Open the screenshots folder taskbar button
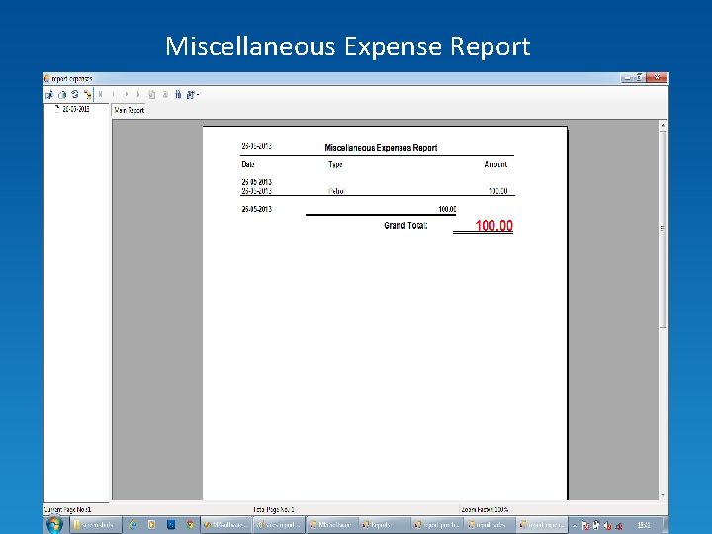Viewport: 712px width, 534px height. pos(95,525)
